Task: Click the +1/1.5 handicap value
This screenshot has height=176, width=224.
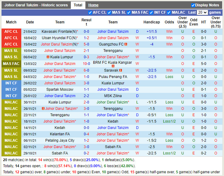Action: tap(152, 32)
